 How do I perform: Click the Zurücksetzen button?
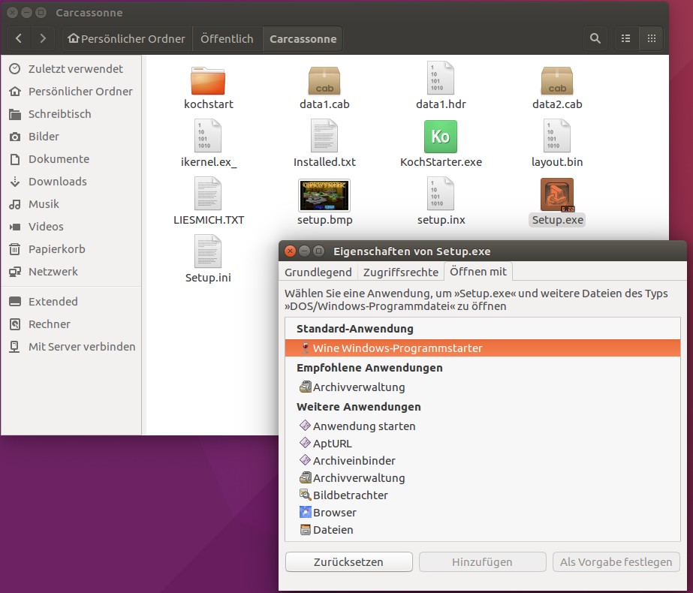click(348, 561)
